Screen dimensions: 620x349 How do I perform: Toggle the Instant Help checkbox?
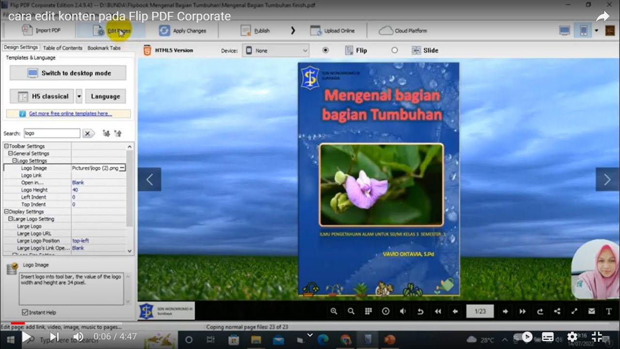coord(25,312)
